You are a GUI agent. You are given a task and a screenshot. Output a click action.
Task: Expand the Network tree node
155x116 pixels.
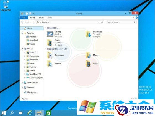coord(22,88)
